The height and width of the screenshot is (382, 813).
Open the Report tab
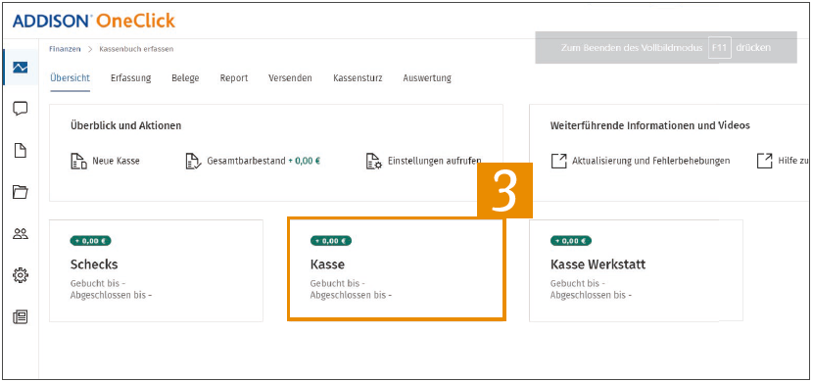(x=234, y=78)
